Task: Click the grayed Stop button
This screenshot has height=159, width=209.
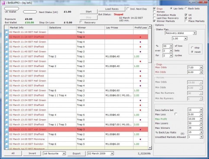Action: (x=88, y=17)
